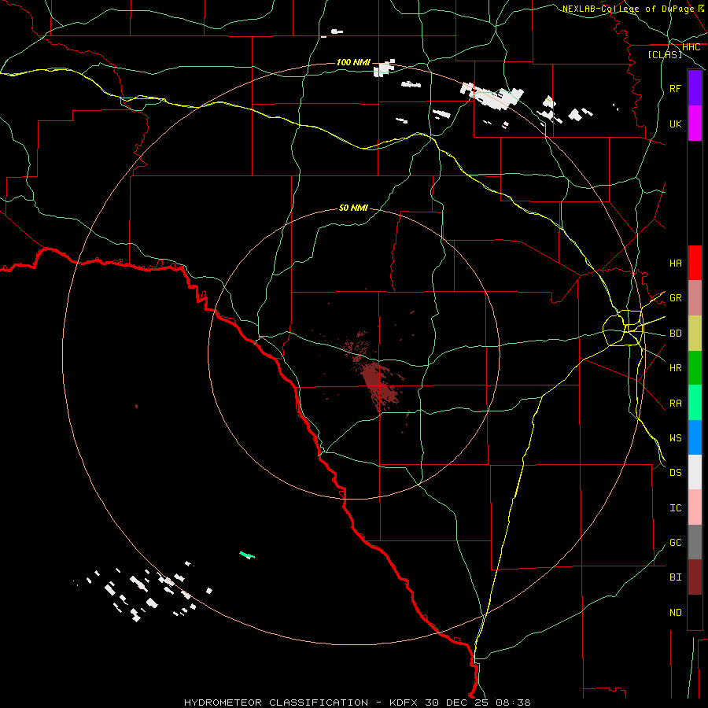Click the HR legend label

(675, 368)
